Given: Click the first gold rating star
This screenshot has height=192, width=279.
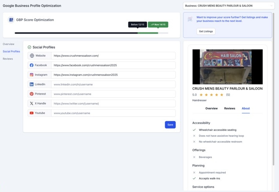Looking at the screenshot, I should [x=201, y=95].
